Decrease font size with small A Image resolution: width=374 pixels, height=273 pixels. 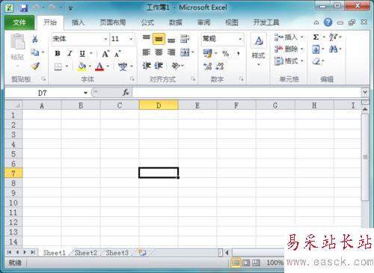117,54
